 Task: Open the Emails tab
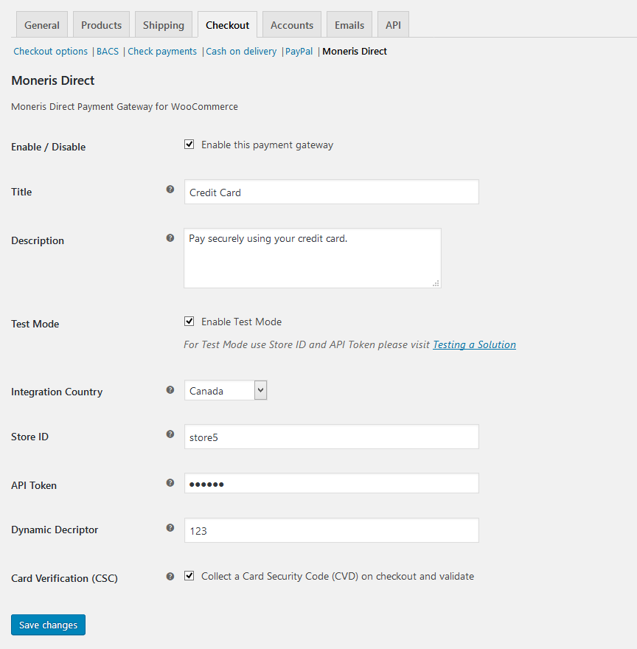click(349, 25)
